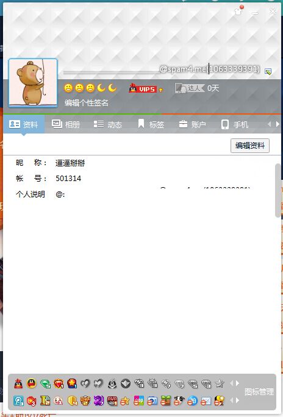Image resolution: width=283 pixels, height=417 pixels.
Task: Click the gray star icon in first row
Action: 220,383
